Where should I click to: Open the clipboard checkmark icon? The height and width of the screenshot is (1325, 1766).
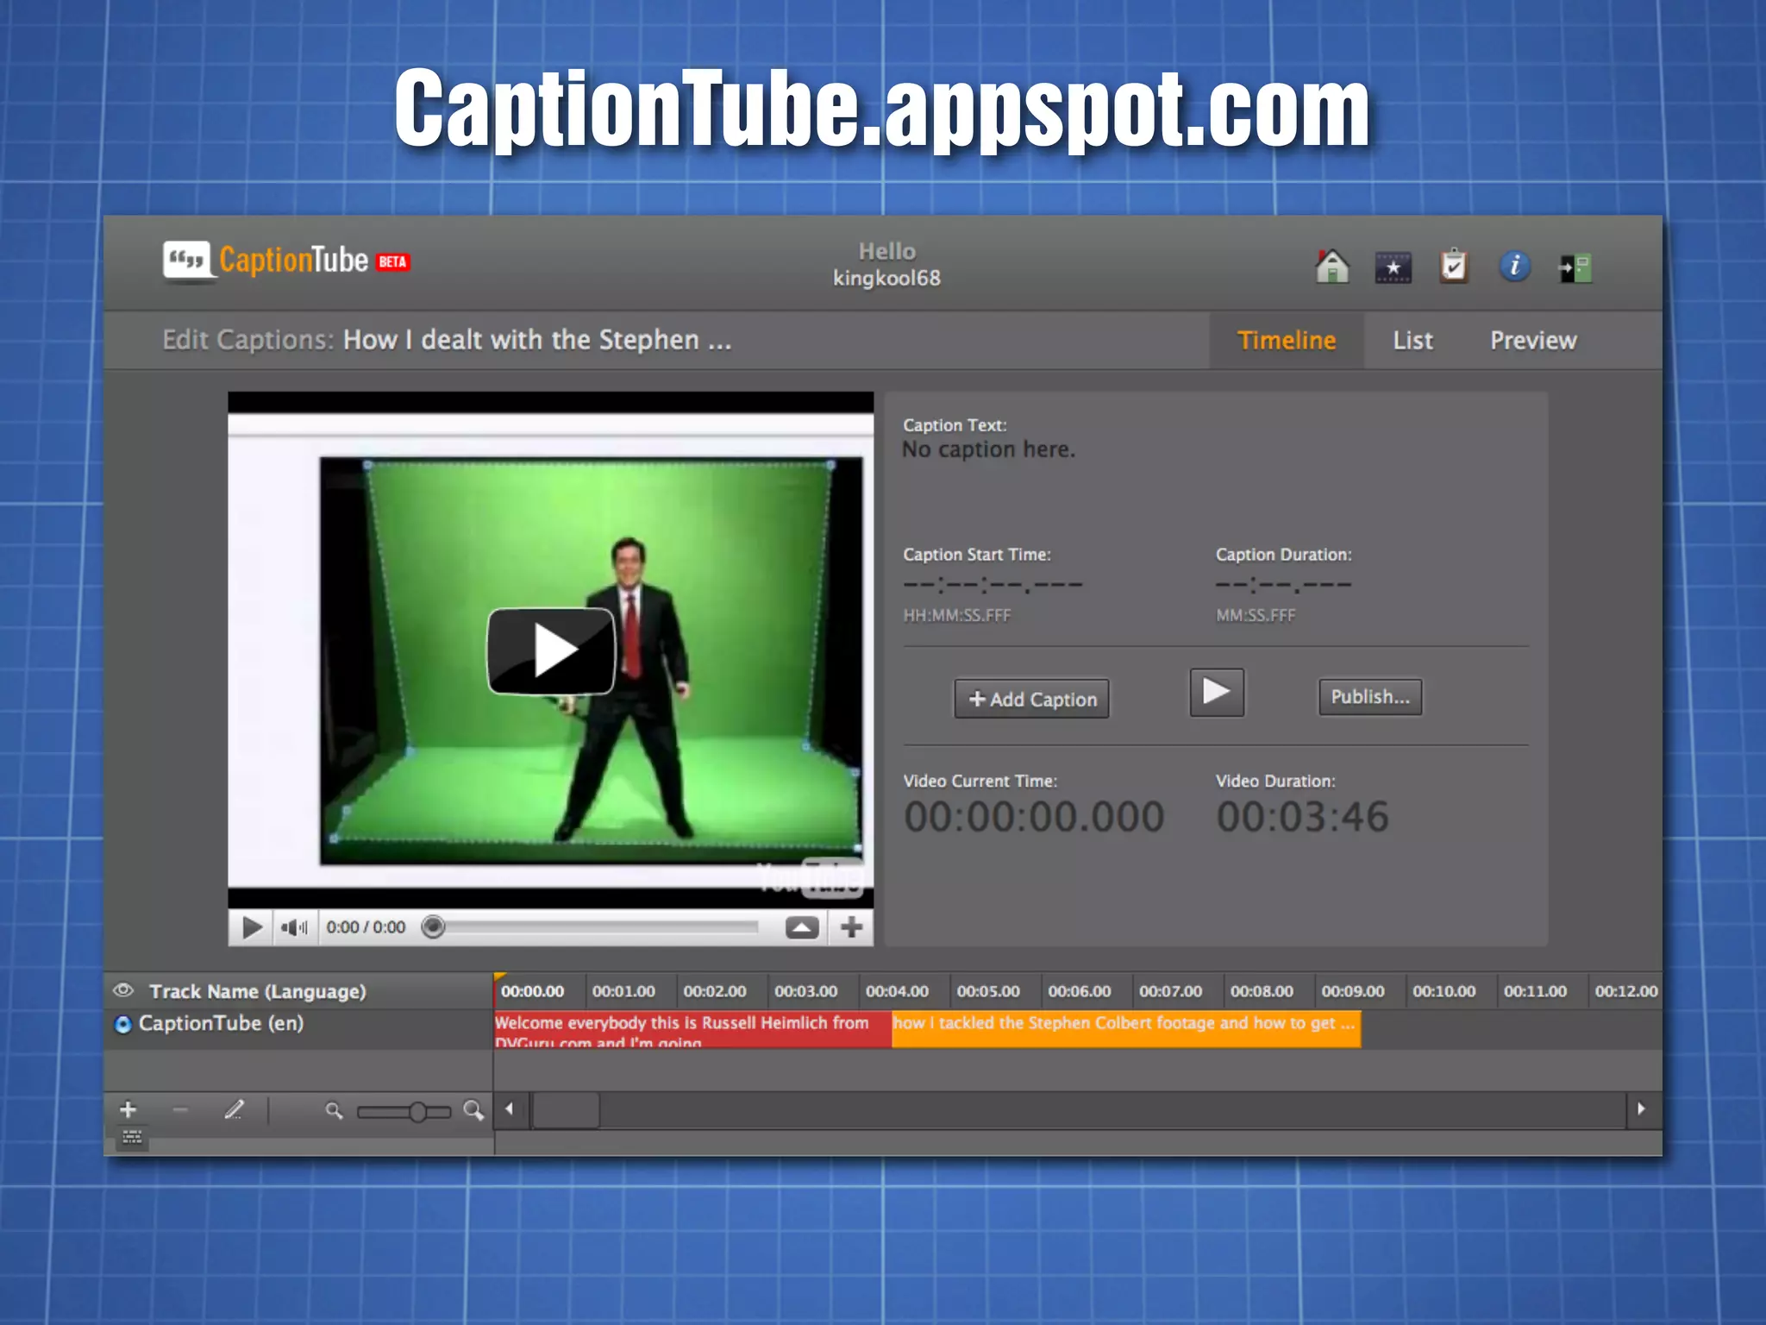click(x=1454, y=266)
